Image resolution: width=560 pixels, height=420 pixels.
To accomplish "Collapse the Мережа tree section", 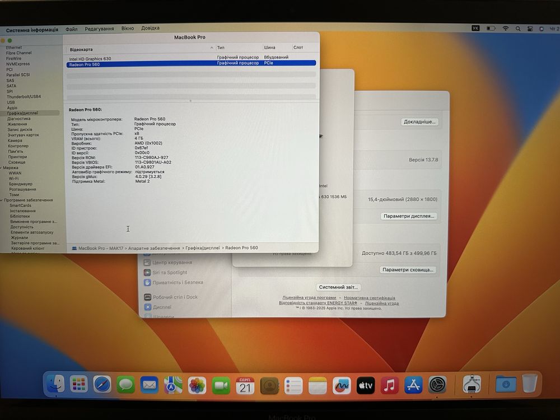I will pos(2,168).
